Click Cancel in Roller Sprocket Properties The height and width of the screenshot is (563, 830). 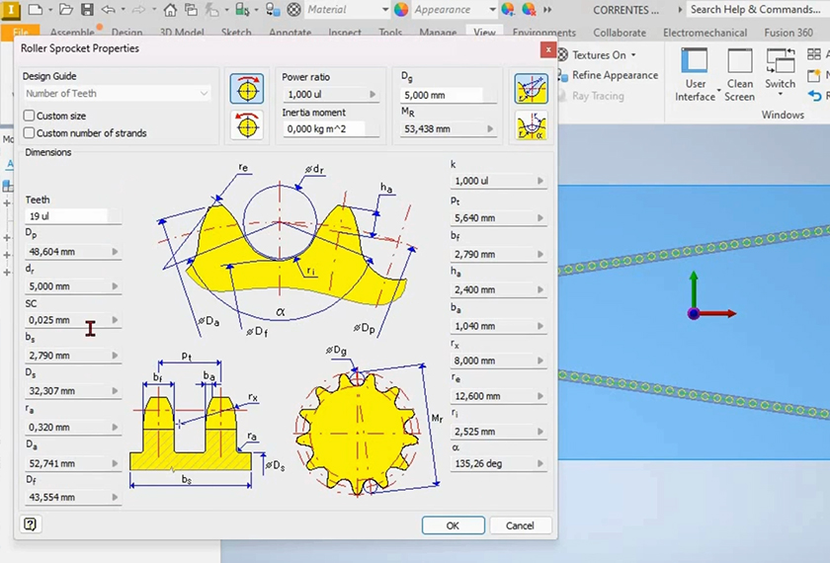point(520,525)
